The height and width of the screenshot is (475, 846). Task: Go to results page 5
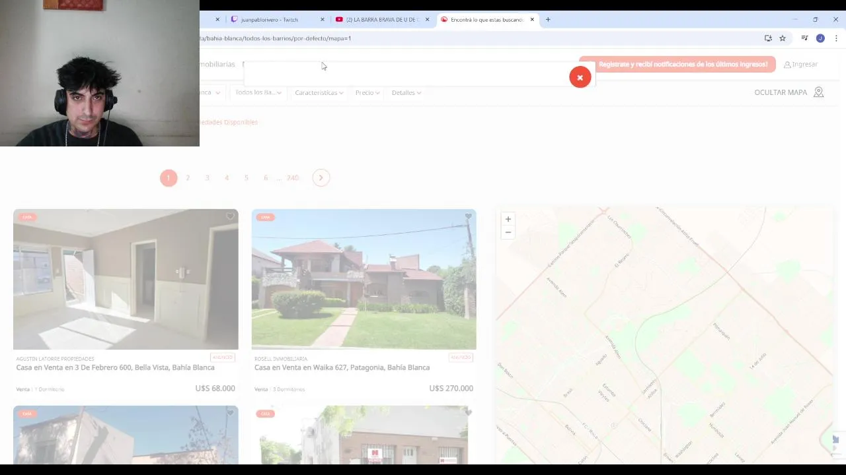246,177
